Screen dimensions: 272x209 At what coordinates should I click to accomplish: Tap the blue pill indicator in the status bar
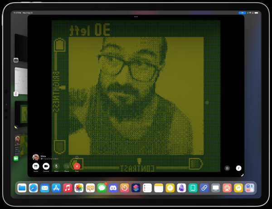[x=242, y=13]
